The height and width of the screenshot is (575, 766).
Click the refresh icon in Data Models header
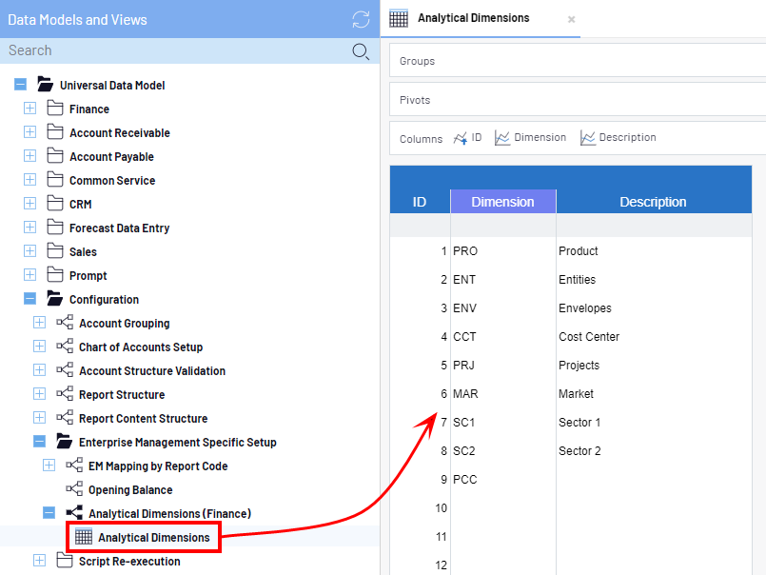click(x=361, y=19)
